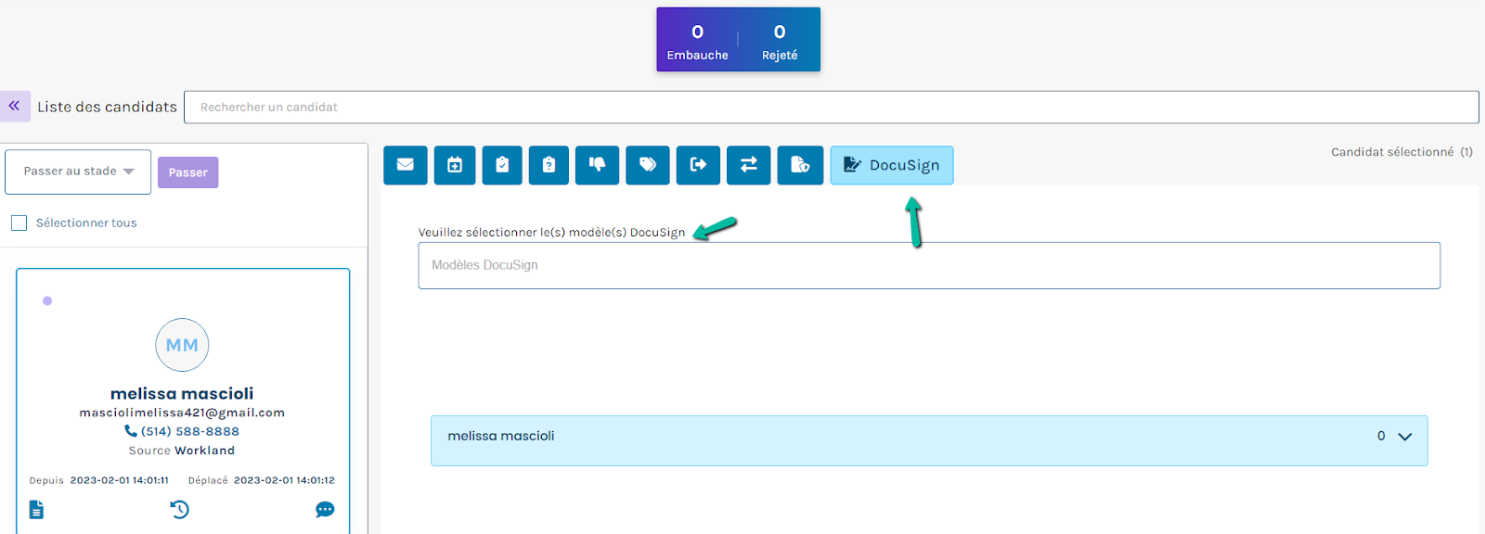This screenshot has height=534, width=1485.
Task: Click the export arrow icon button
Action: 698,165
